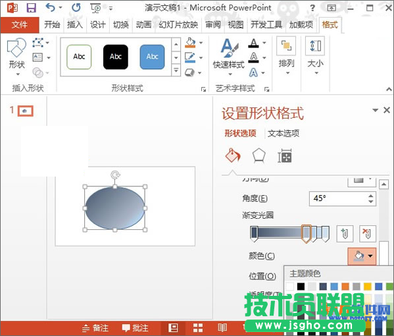
Task: Open the gradient color (颜色) dropdown
Action: click(362, 256)
